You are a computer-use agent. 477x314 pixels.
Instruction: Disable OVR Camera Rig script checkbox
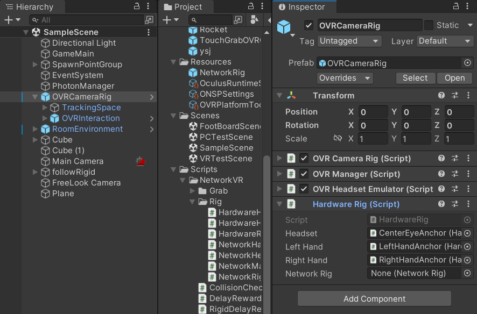pos(304,158)
